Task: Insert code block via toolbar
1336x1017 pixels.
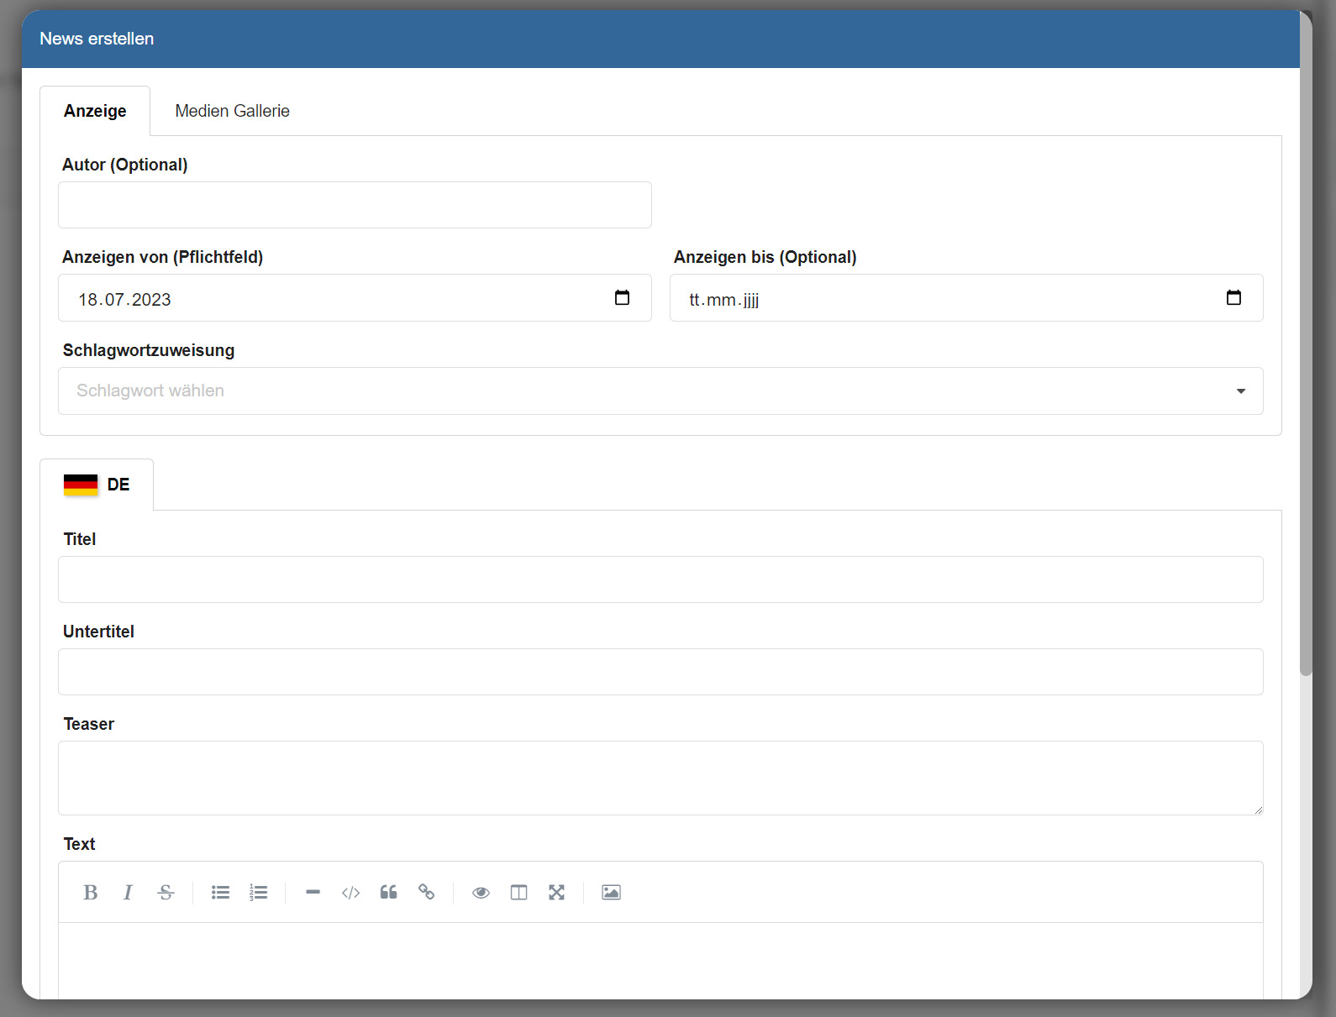Action: pos(350,893)
